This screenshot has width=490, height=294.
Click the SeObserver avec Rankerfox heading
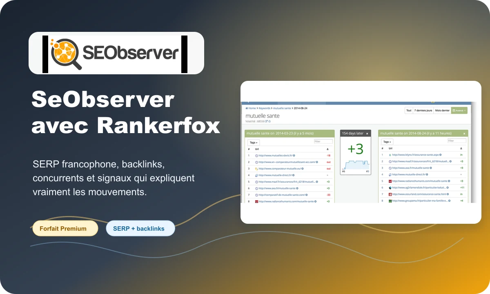coord(126,113)
